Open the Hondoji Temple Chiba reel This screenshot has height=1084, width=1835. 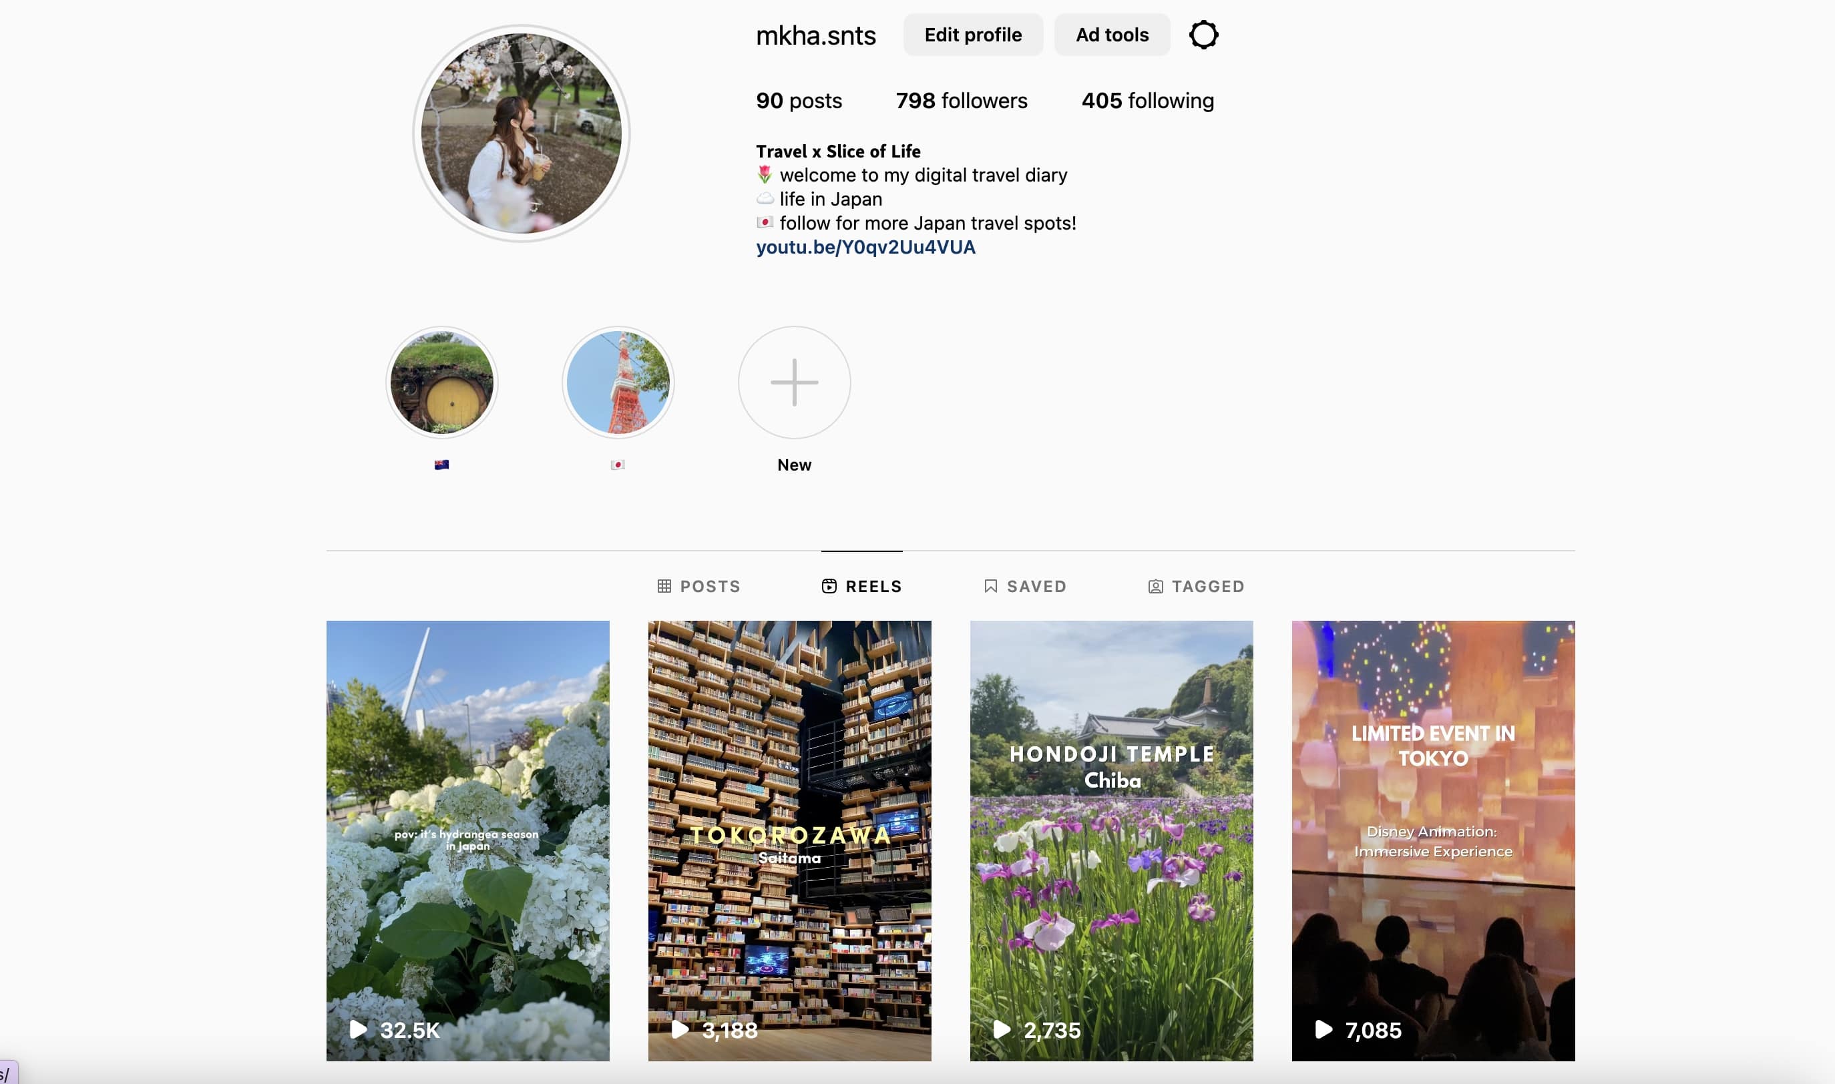(x=1110, y=840)
